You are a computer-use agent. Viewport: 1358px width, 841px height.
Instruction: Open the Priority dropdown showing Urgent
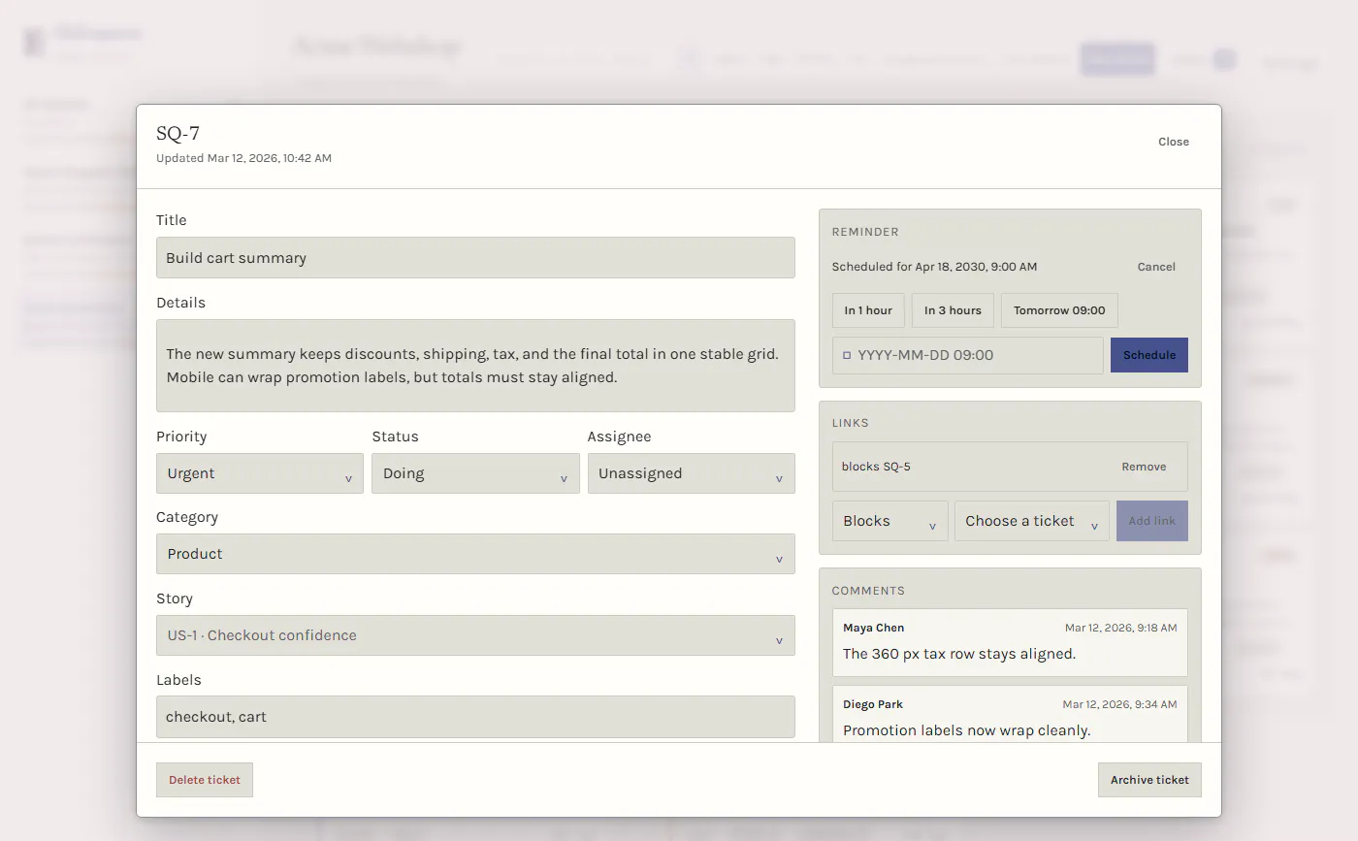coord(260,473)
